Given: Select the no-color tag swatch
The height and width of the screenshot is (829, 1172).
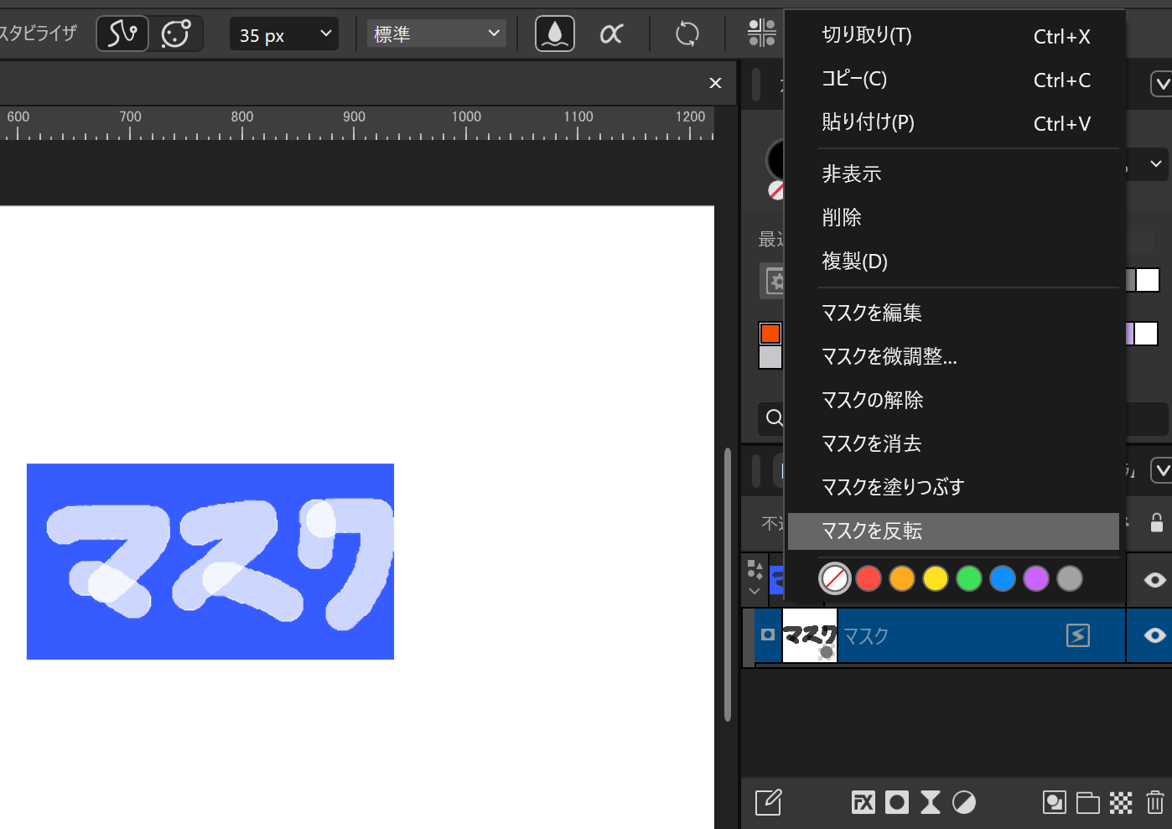Looking at the screenshot, I should 834,578.
